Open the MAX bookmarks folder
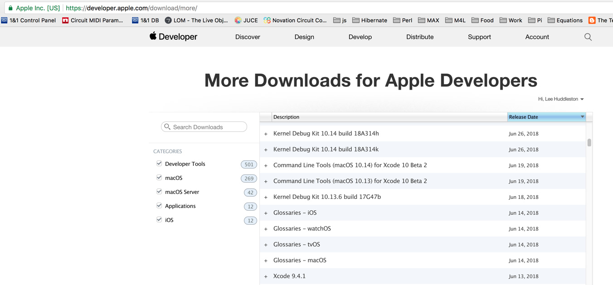The width and height of the screenshot is (613, 285). click(428, 20)
